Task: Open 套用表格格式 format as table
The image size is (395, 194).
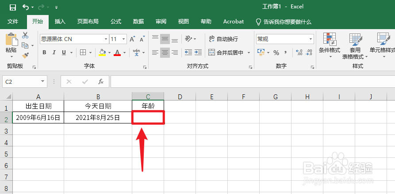Action: pyautogui.click(x=355, y=46)
